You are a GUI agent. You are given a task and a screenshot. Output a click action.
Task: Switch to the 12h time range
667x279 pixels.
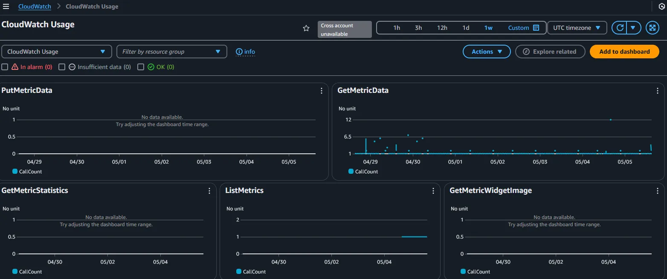point(442,28)
